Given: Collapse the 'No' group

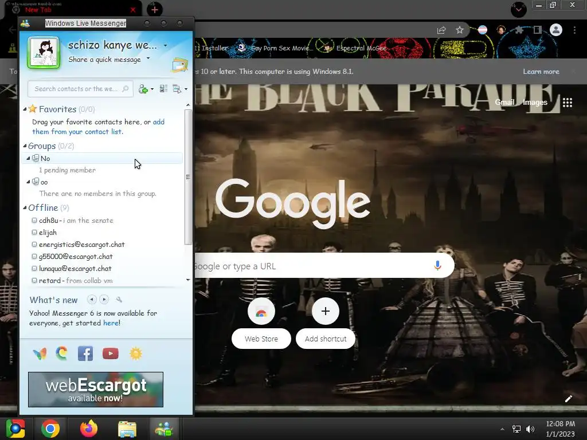Looking at the screenshot, I should (x=28, y=158).
